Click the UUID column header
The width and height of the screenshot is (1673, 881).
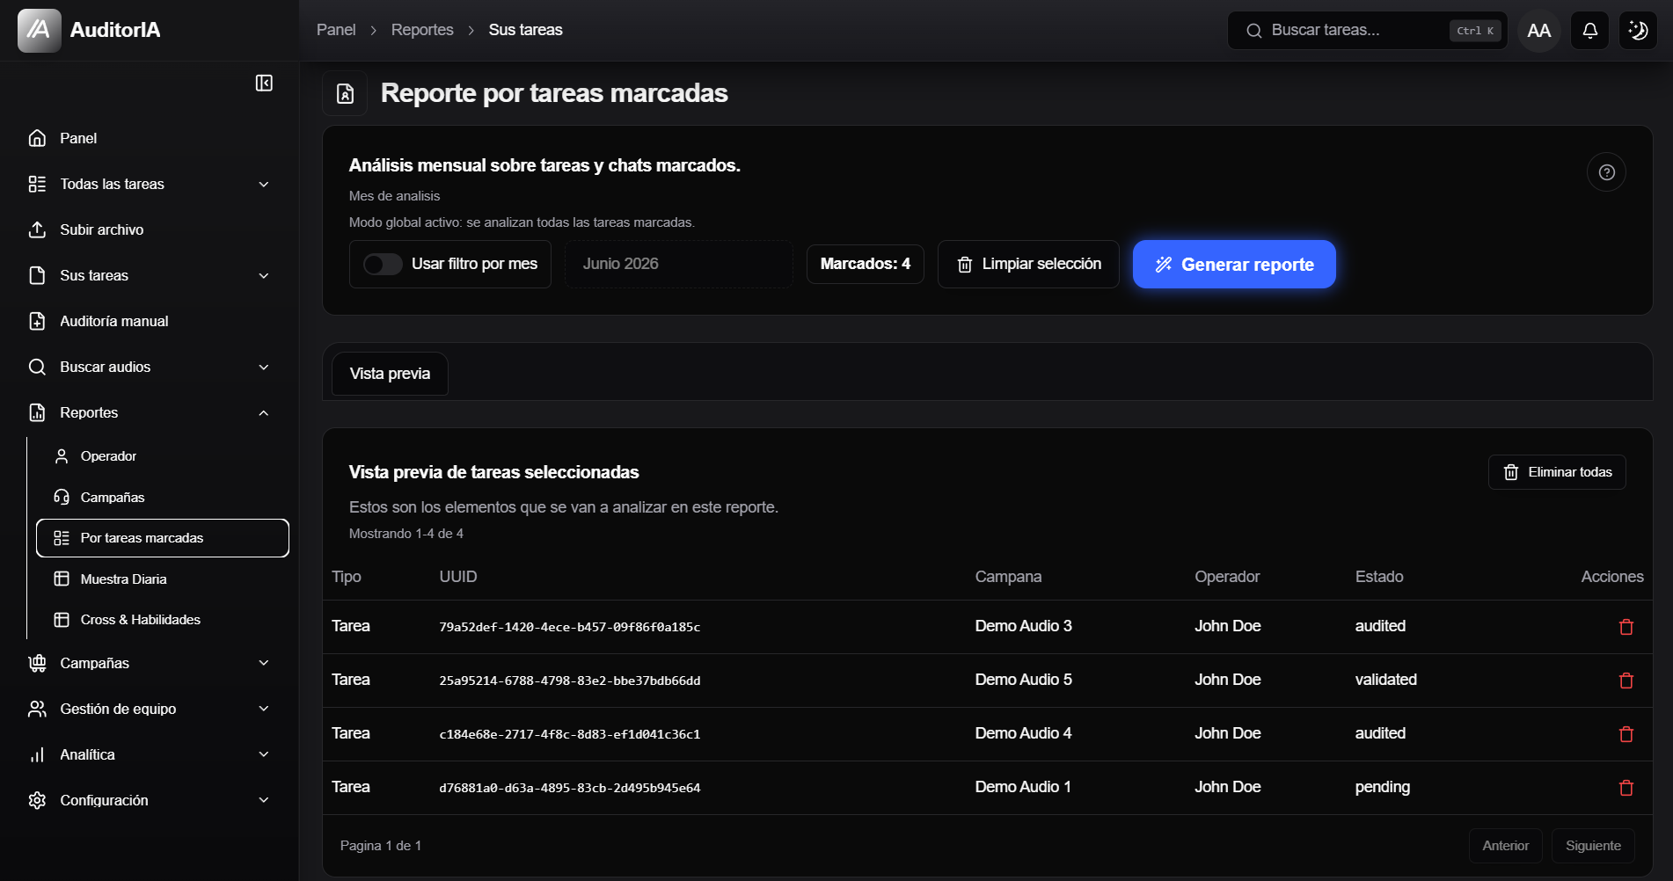(458, 577)
